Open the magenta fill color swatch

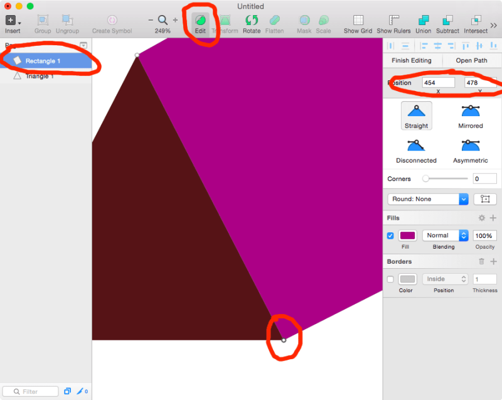click(409, 235)
